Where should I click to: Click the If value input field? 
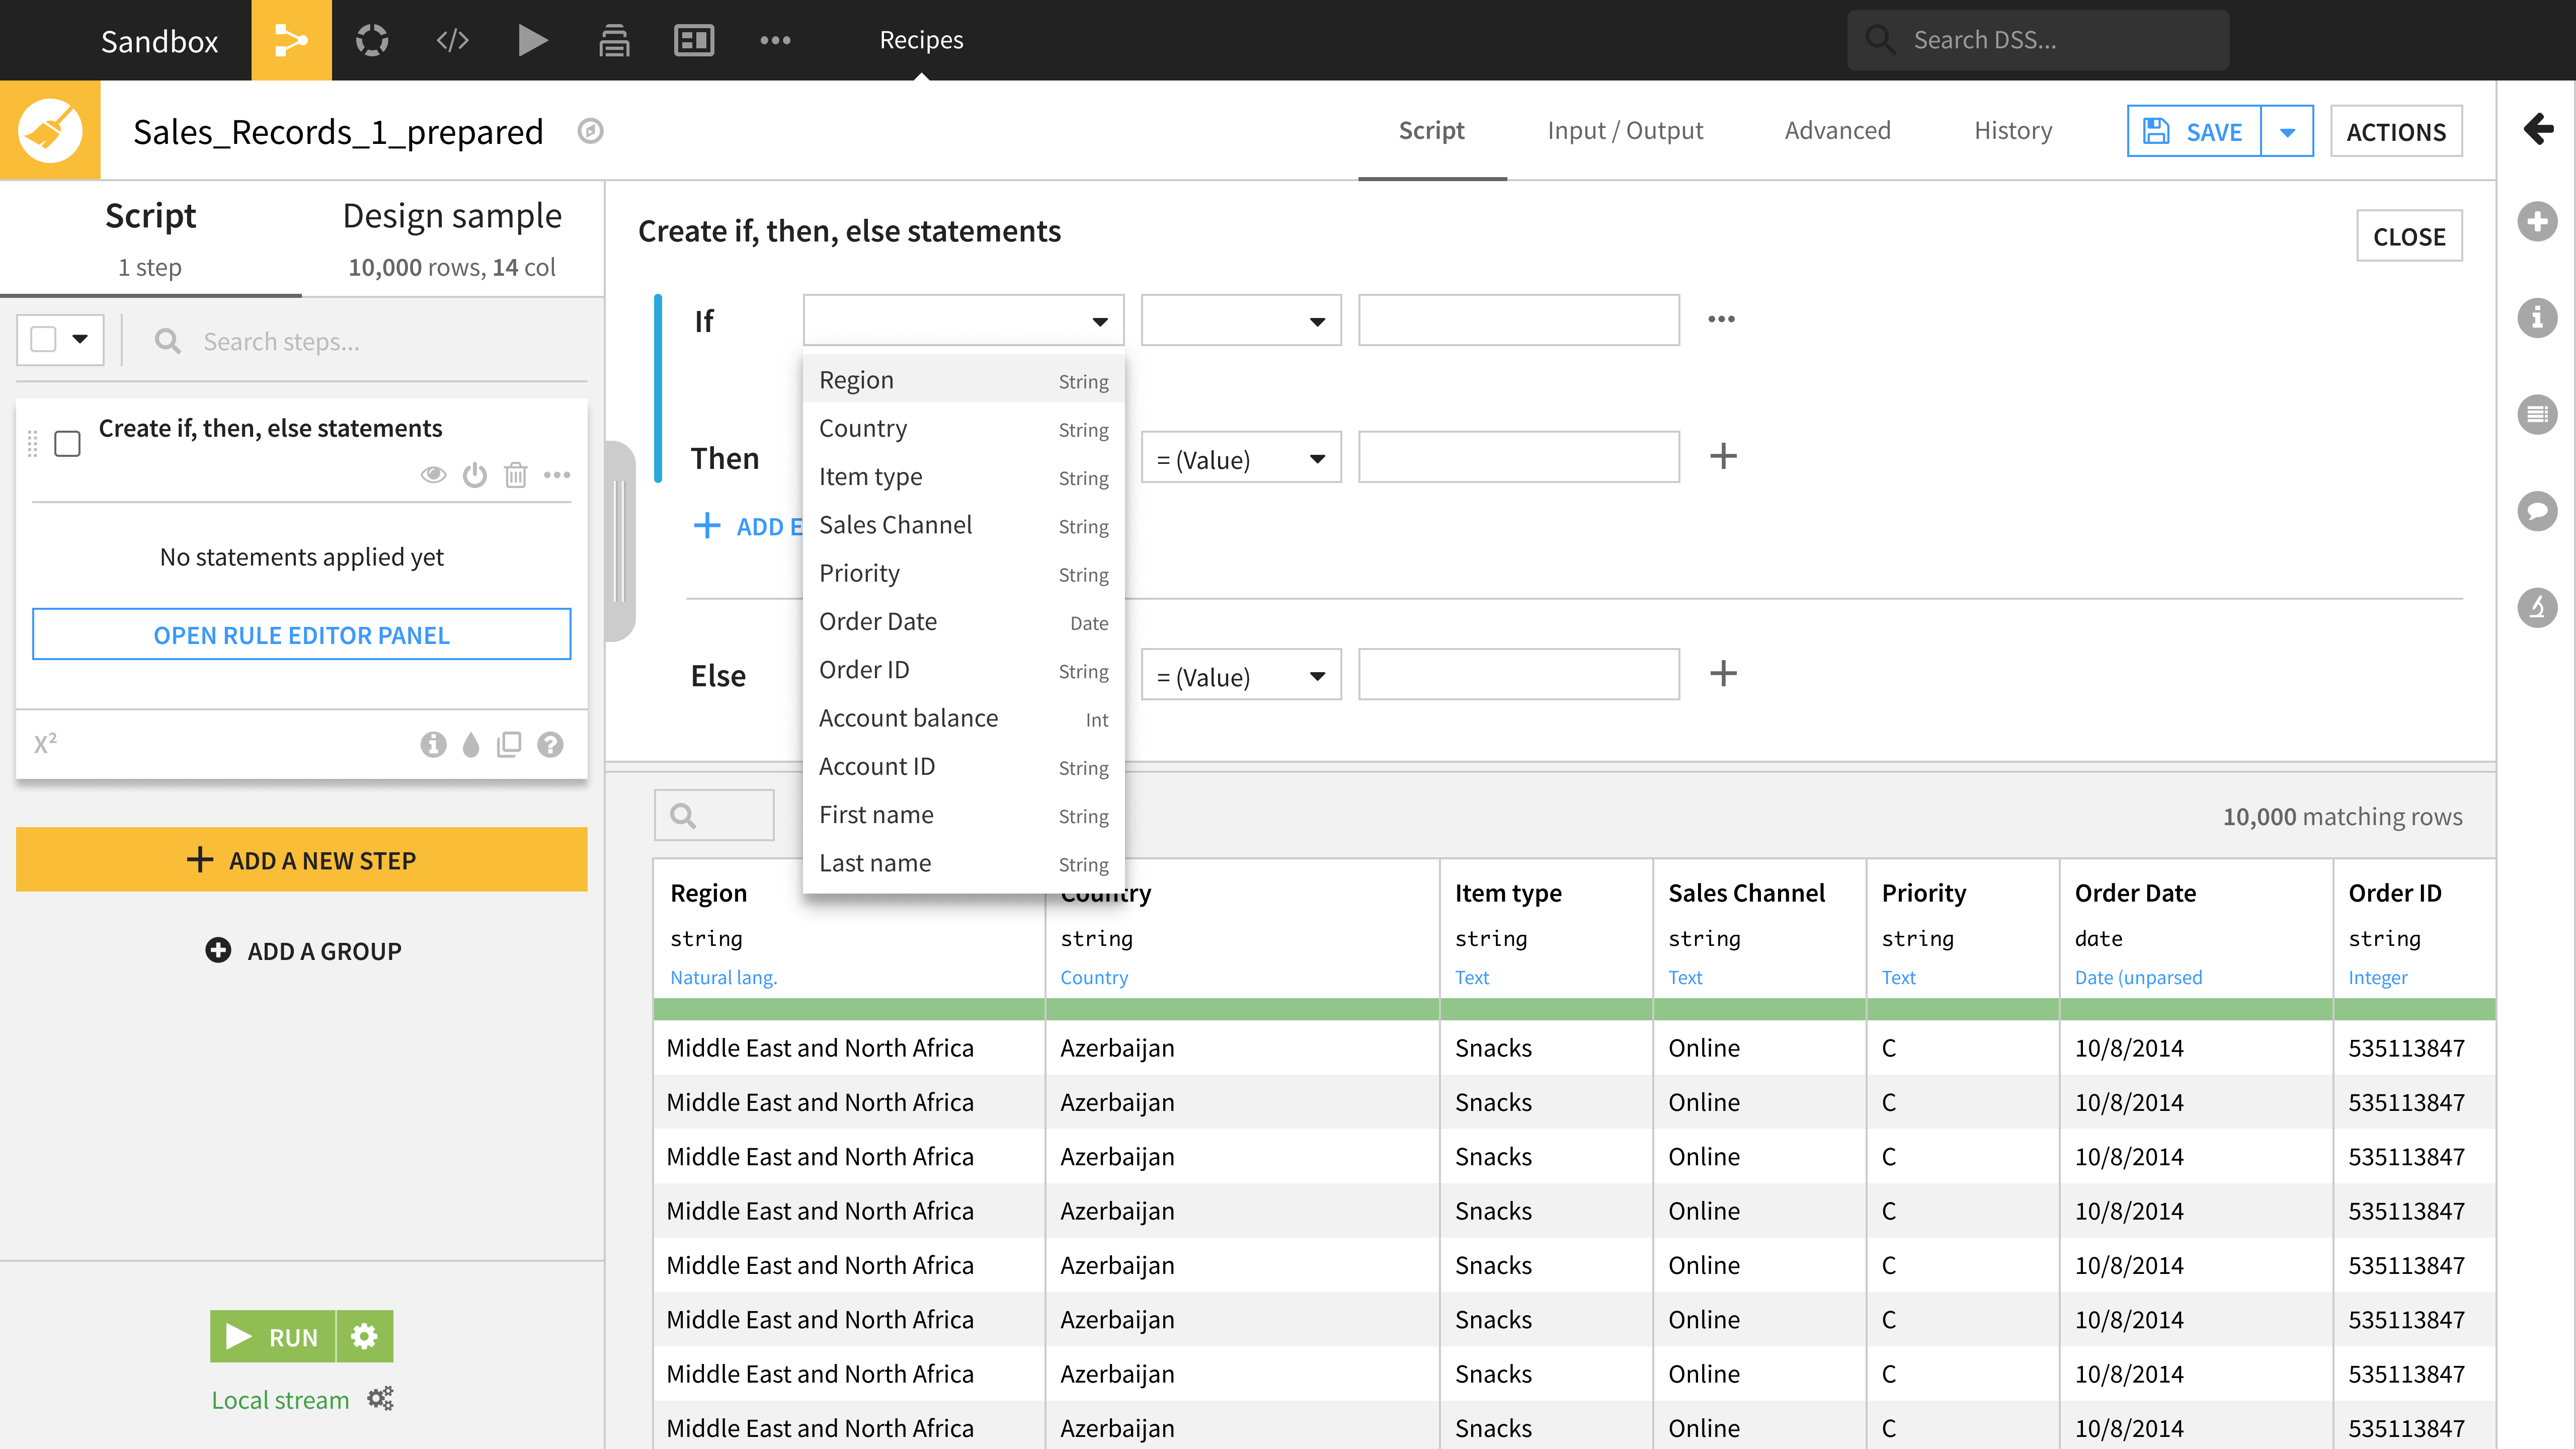pyautogui.click(x=1518, y=320)
